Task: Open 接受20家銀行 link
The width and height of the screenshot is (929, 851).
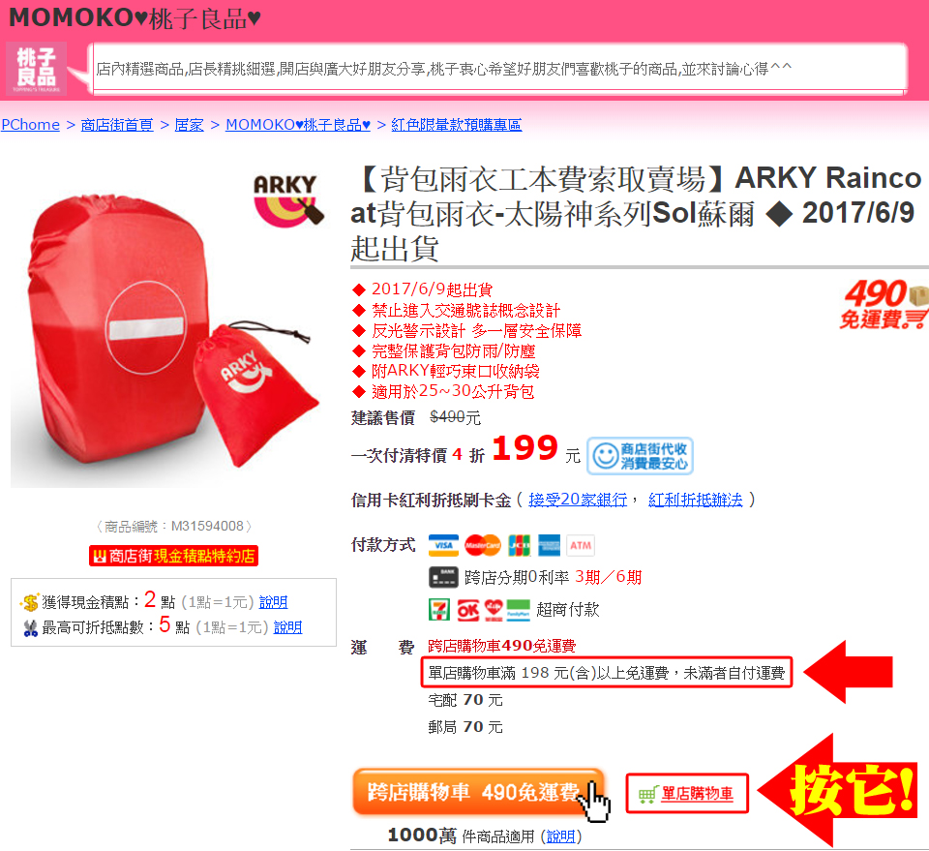Action: (578, 501)
